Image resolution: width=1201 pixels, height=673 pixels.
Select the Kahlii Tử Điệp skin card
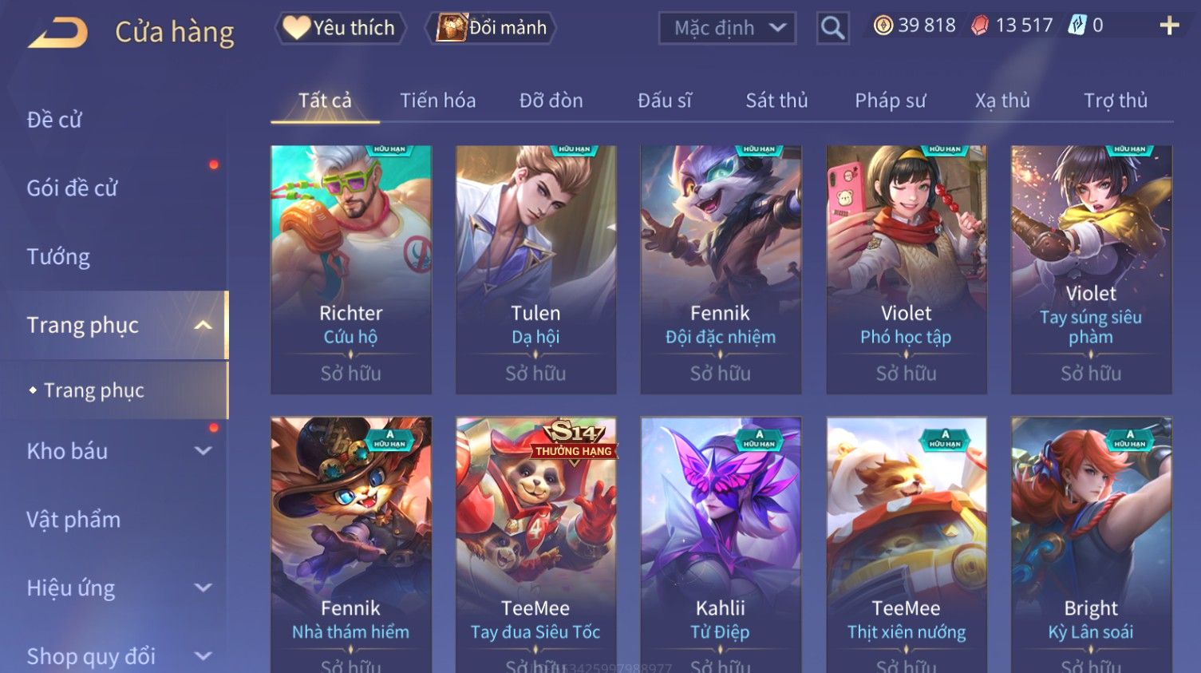click(x=721, y=544)
